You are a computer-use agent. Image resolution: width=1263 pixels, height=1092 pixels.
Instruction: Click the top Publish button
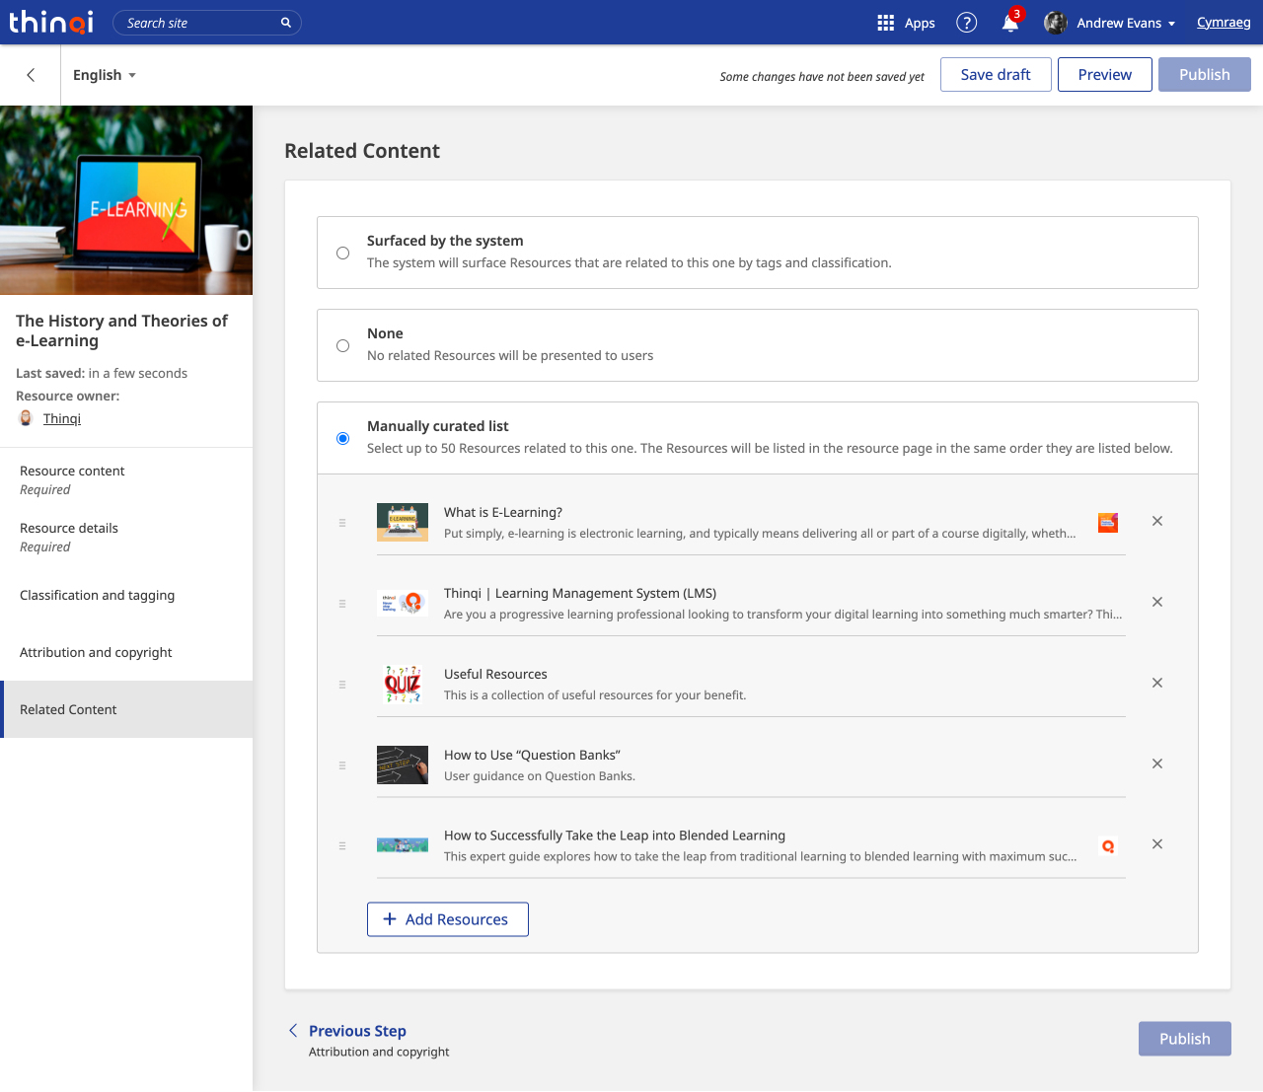click(x=1205, y=75)
